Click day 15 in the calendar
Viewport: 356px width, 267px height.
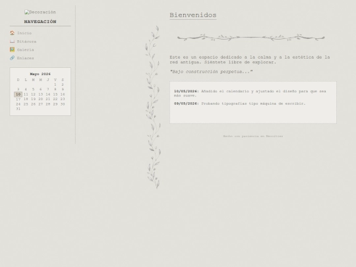(55, 94)
